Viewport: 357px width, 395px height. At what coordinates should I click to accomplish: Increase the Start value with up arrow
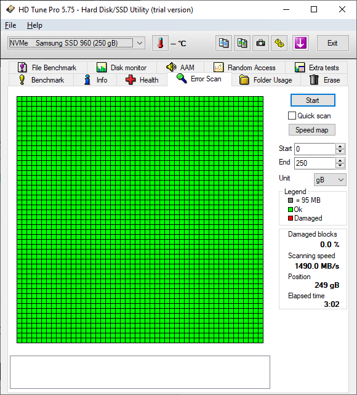coord(340,147)
